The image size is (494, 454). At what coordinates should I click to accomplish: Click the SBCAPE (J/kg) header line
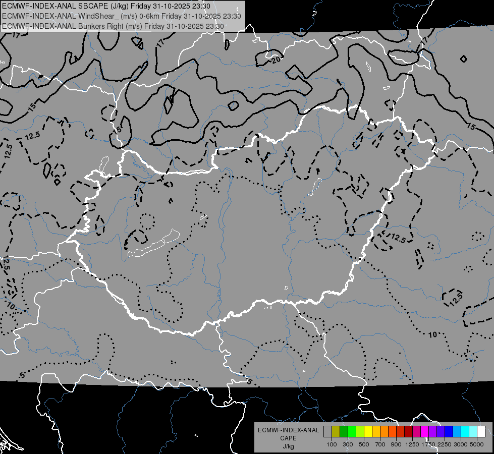click(x=106, y=6)
